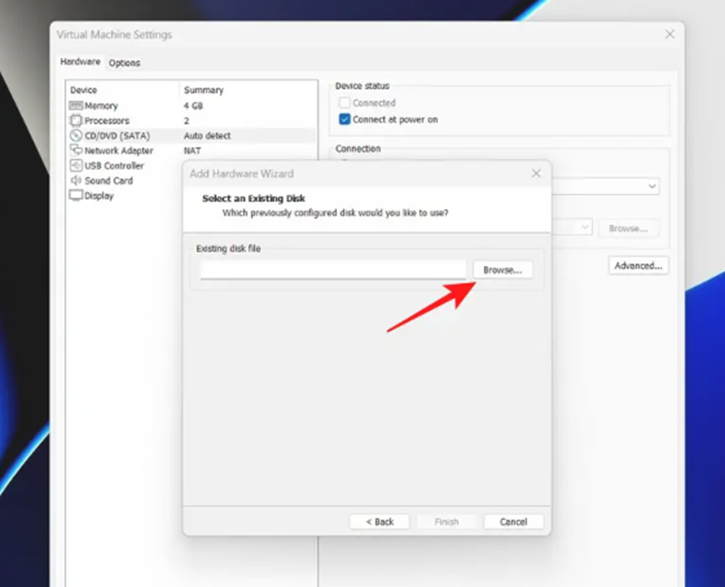Click the '4 GB' memory summary value
The image size is (725, 587).
pyautogui.click(x=193, y=106)
